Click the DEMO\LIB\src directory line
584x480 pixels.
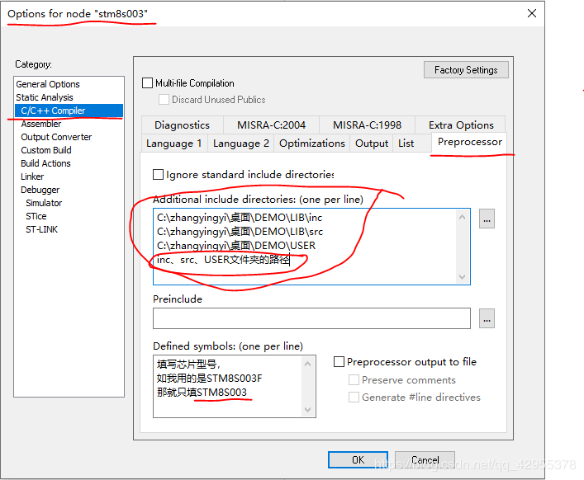tap(240, 232)
